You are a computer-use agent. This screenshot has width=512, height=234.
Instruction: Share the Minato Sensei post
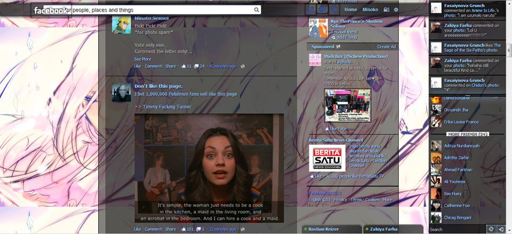[x=171, y=66]
